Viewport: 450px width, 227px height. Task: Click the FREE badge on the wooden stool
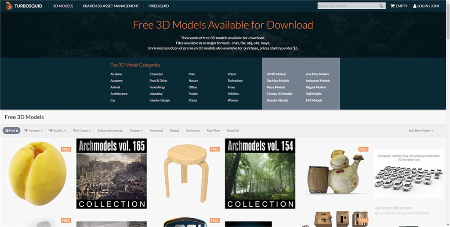214,149
